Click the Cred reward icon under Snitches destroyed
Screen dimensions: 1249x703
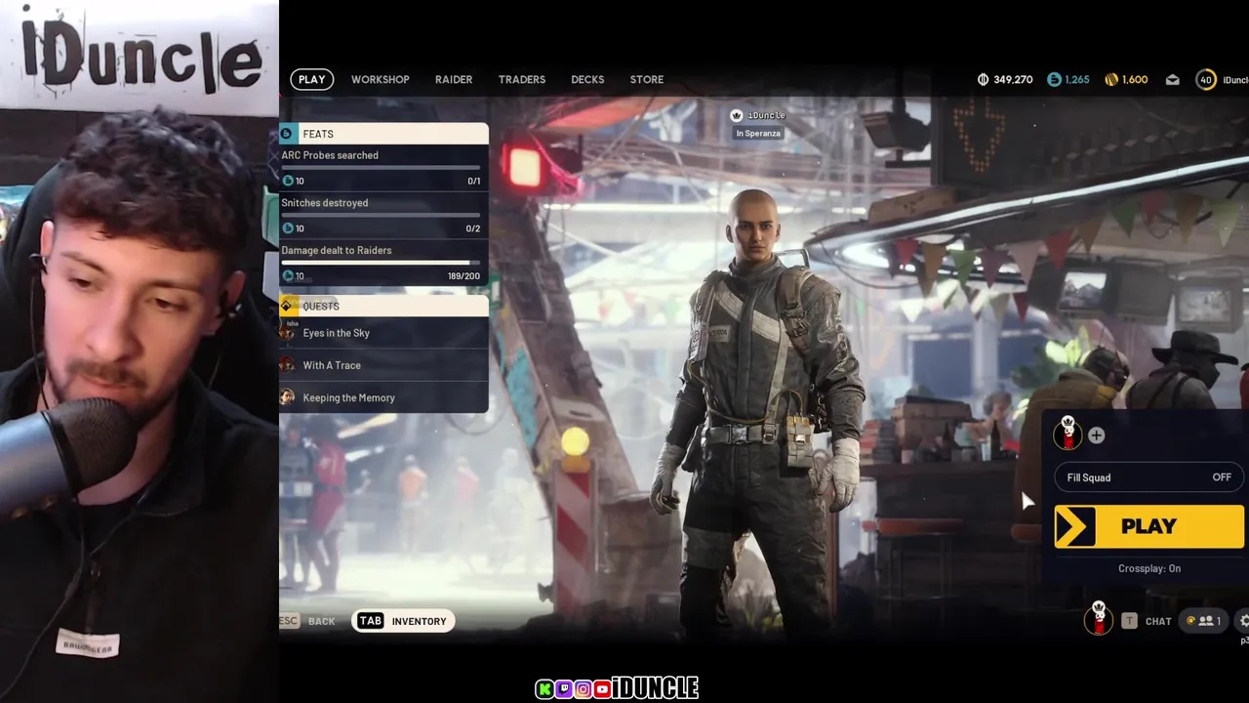point(288,228)
